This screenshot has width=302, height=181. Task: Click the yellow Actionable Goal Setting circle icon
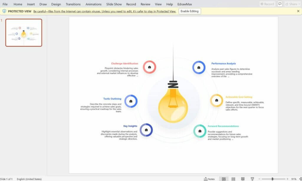click(216, 100)
